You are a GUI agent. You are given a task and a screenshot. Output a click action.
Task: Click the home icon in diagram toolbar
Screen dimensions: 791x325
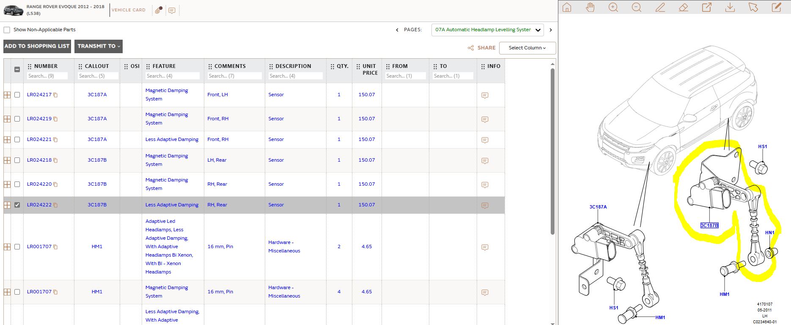(x=567, y=8)
